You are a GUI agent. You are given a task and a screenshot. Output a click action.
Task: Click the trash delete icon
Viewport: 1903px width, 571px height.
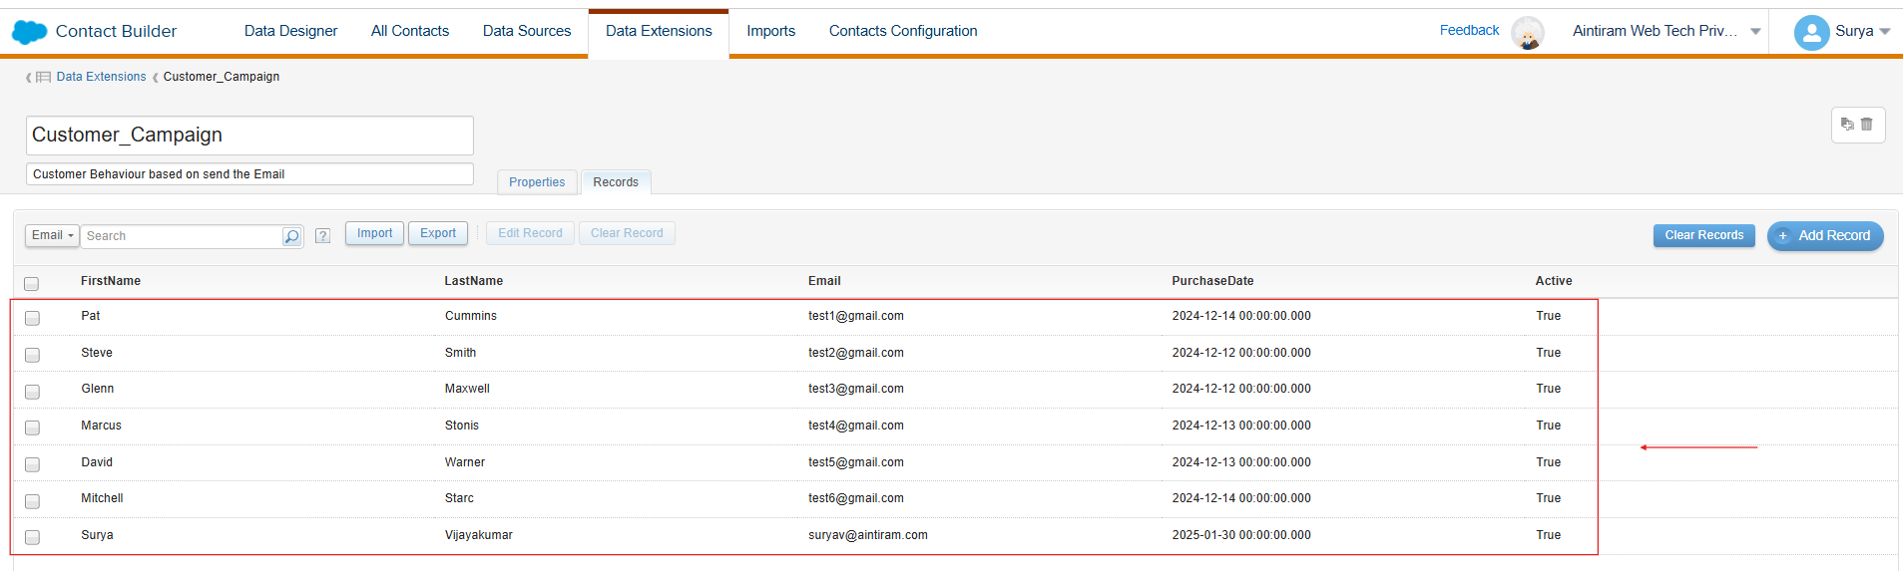click(1867, 125)
